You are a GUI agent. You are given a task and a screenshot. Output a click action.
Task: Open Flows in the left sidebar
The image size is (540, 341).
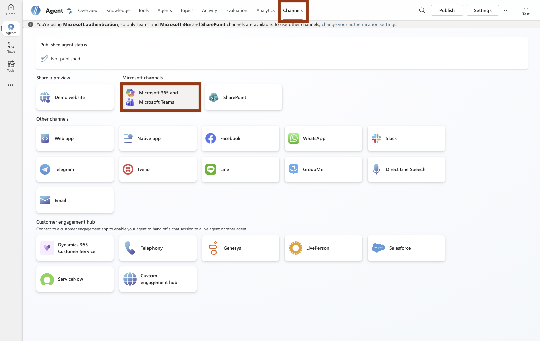click(x=11, y=47)
